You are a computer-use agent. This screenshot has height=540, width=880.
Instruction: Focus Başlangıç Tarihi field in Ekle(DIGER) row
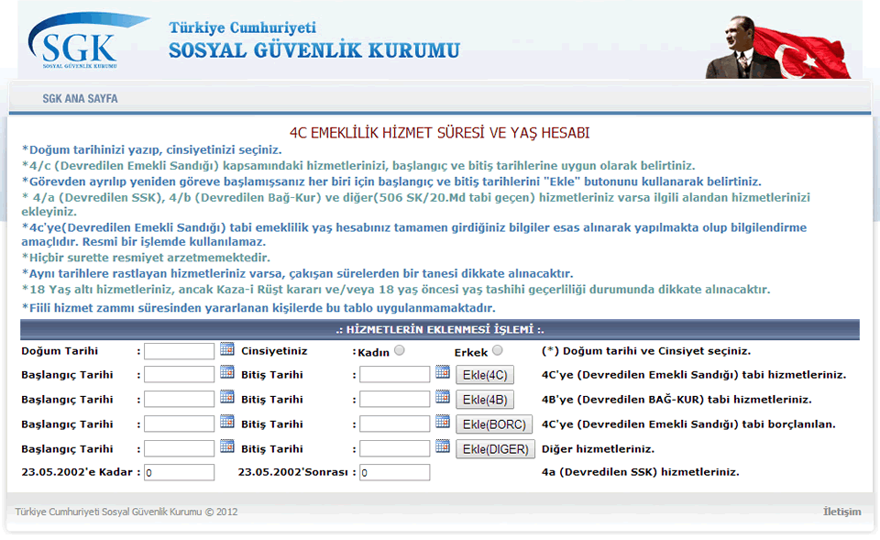click(x=179, y=448)
